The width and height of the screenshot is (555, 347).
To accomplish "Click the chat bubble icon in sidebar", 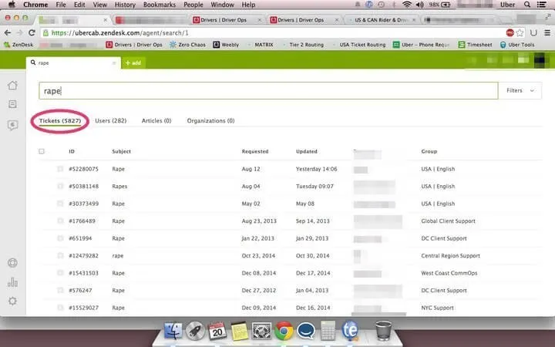I will [x=12, y=125].
